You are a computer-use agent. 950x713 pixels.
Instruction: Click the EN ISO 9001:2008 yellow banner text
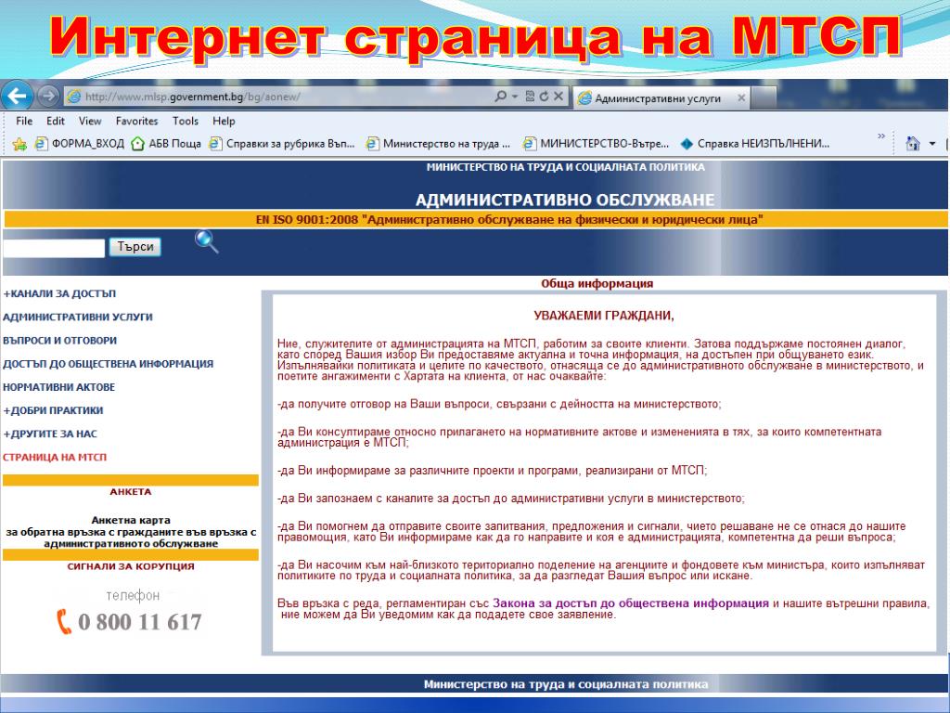click(x=509, y=219)
